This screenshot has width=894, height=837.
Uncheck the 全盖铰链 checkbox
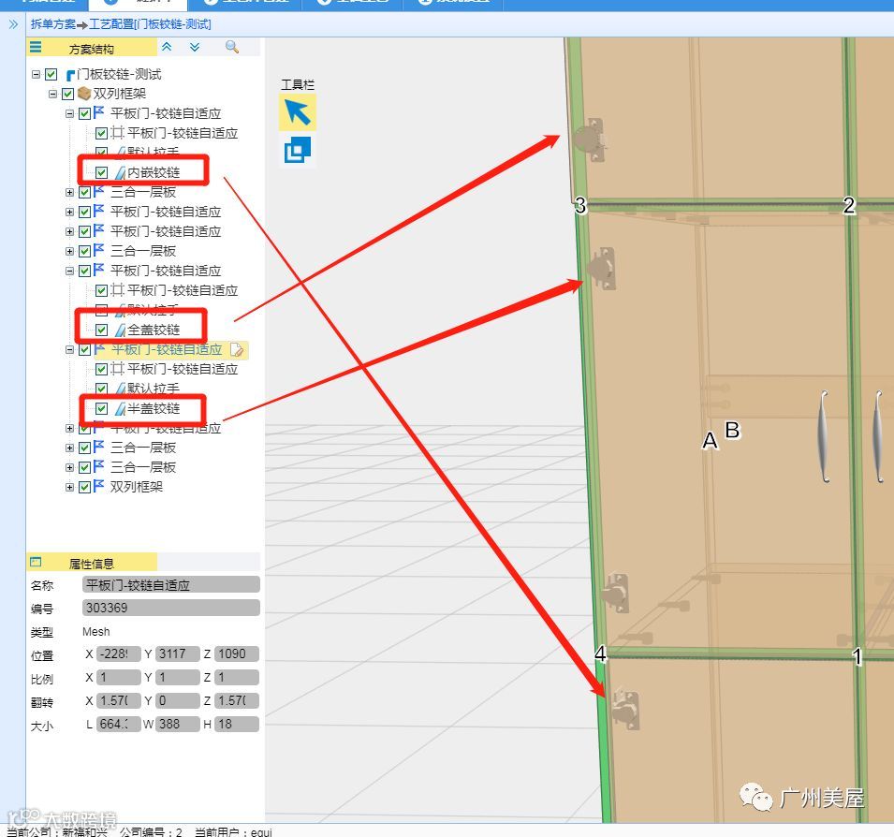click(101, 330)
